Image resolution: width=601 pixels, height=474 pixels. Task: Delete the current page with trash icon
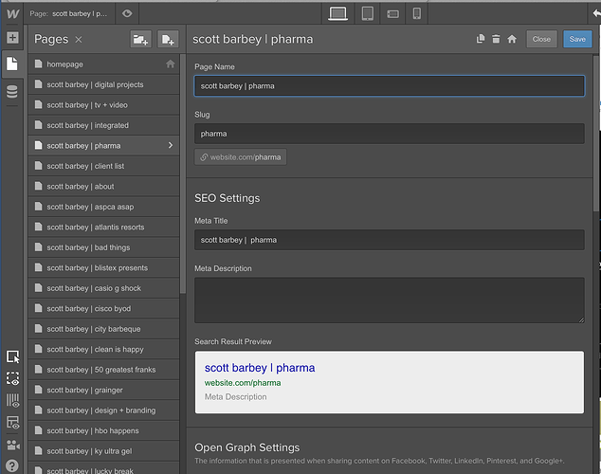pos(496,39)
